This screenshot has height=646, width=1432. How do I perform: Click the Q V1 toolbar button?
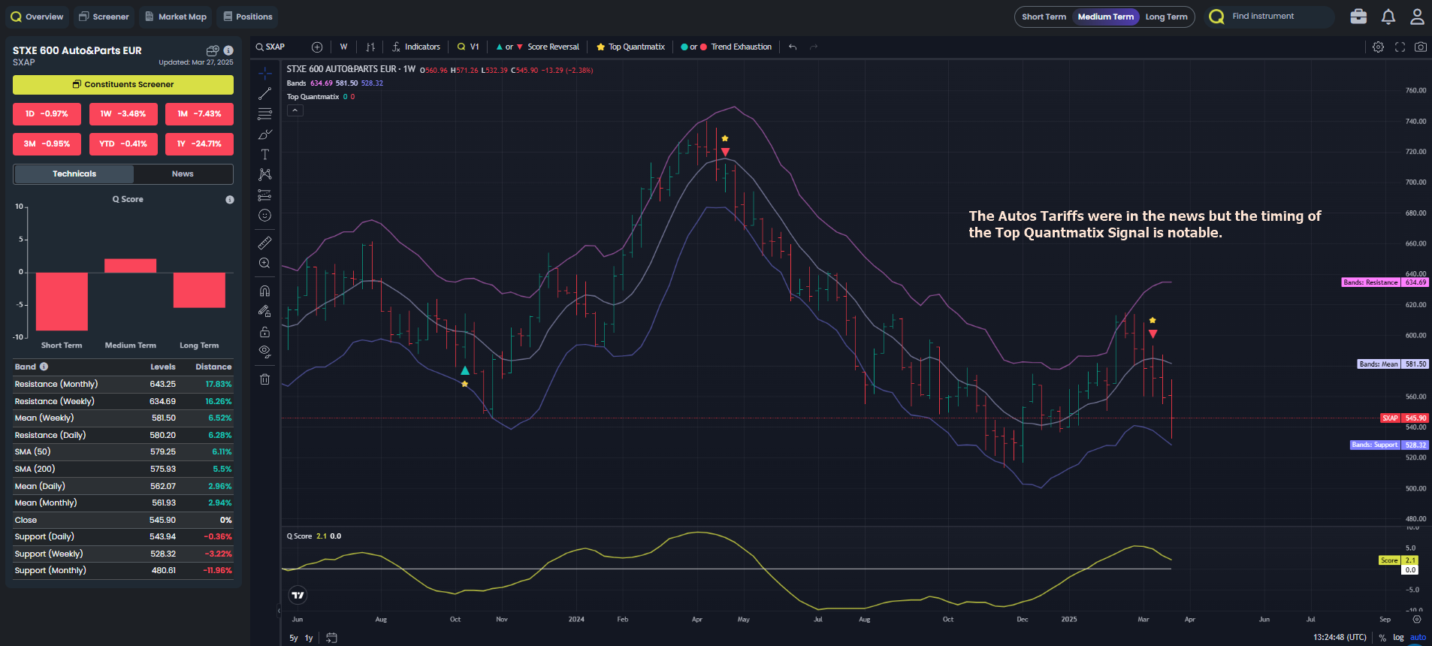tap(468, 47)
